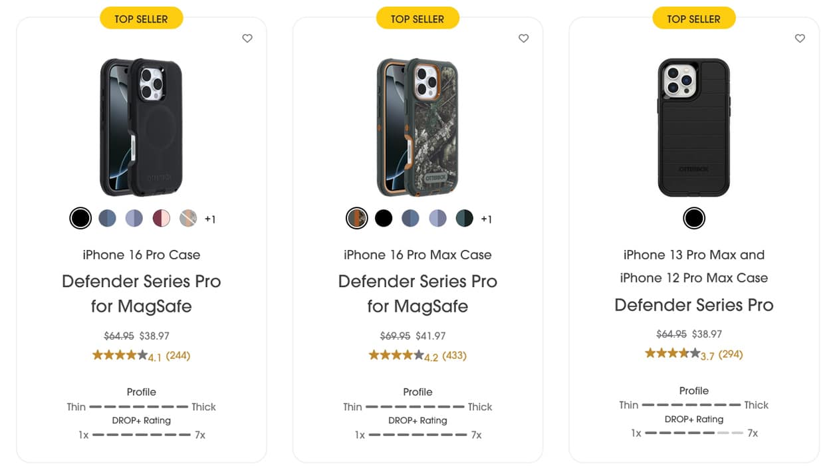Expand the "+1" extra colors on the first product
837x466 pixels.
click(211, 218)
